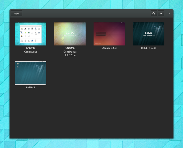Viewport: 183px width, 148px height.
Task: Click the "Ubuntu 14.3" name label
Action: [x=109, y=48]
